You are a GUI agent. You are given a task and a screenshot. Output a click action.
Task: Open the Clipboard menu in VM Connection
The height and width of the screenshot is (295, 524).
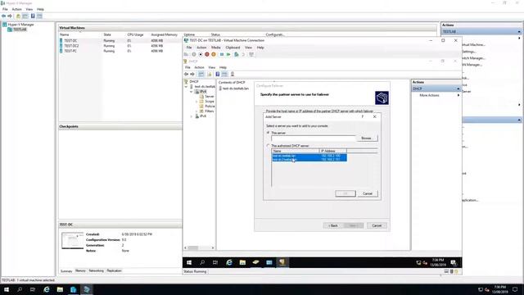(x=233, y=48)
